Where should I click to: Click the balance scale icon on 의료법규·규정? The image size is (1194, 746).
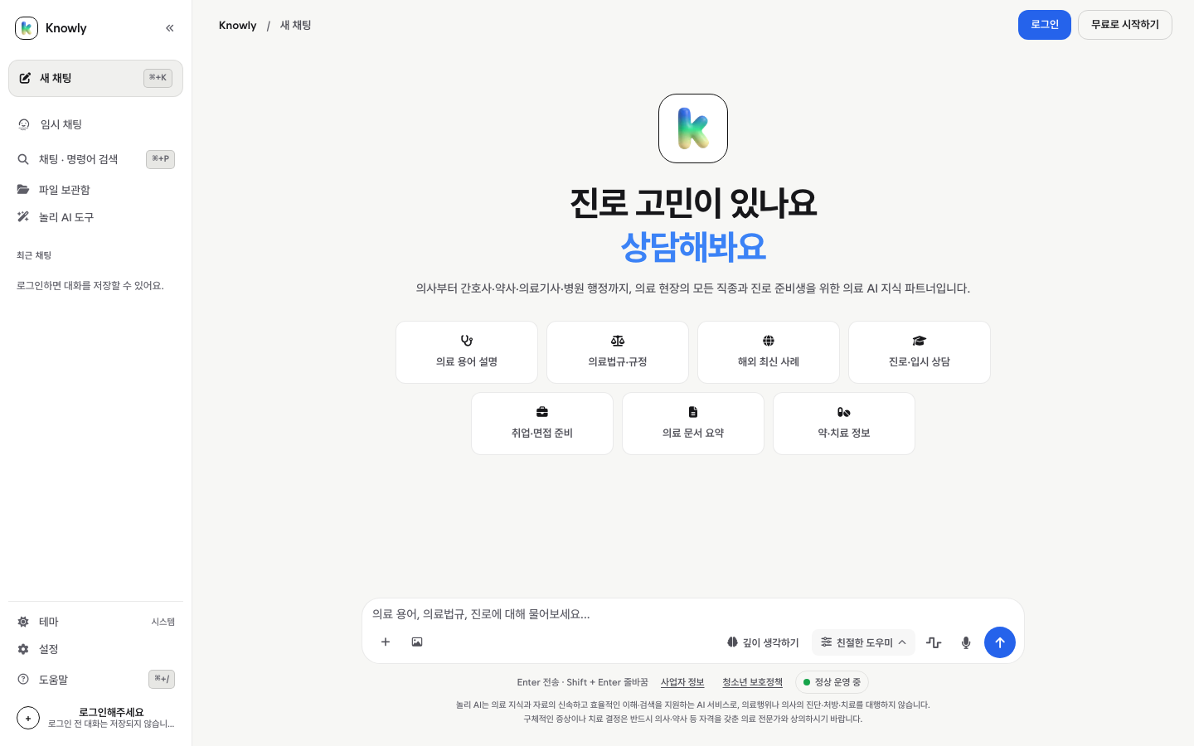(618, 341)
